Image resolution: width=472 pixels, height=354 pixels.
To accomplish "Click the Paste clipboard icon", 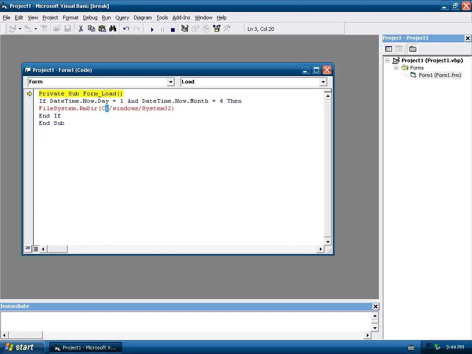I will pos(102,29).
